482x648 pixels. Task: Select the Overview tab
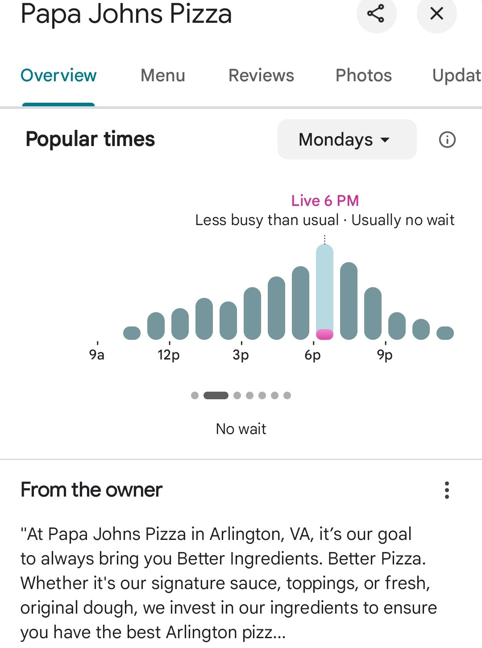tap(58, 75)
